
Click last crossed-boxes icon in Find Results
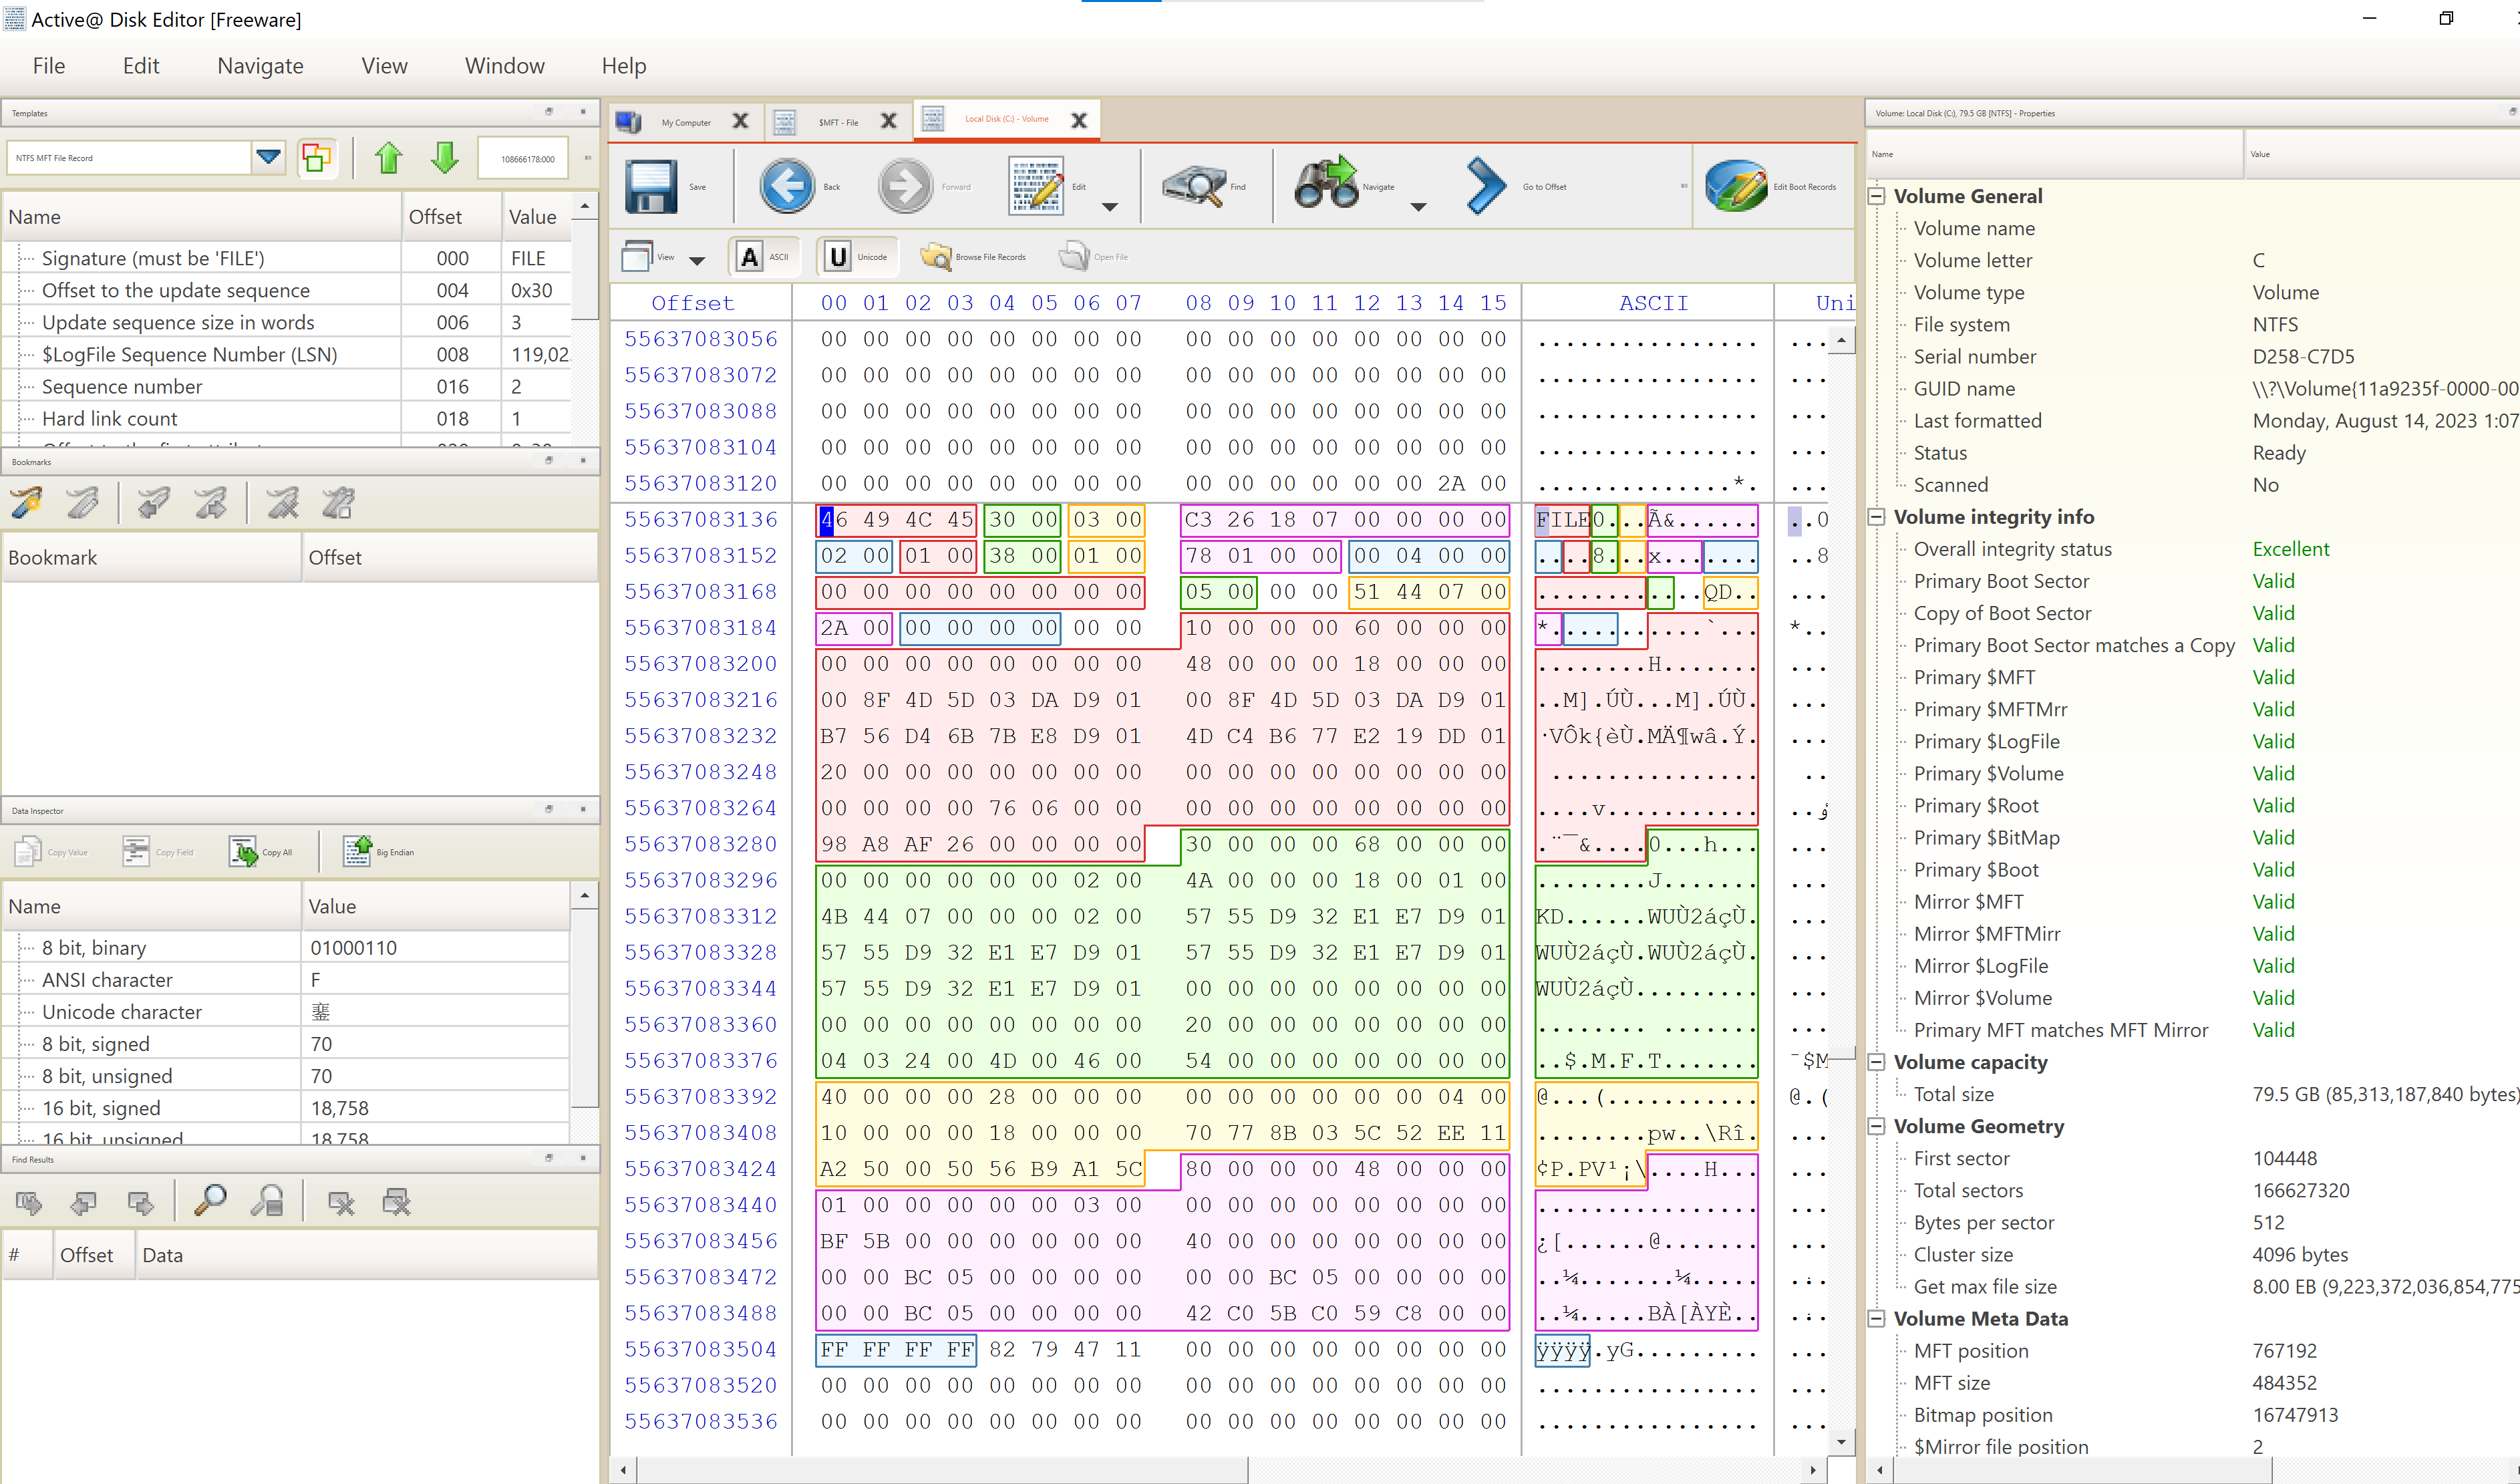(397, 1202)
